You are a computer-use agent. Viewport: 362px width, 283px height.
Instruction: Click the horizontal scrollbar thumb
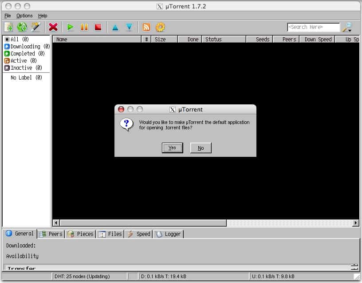143,223
